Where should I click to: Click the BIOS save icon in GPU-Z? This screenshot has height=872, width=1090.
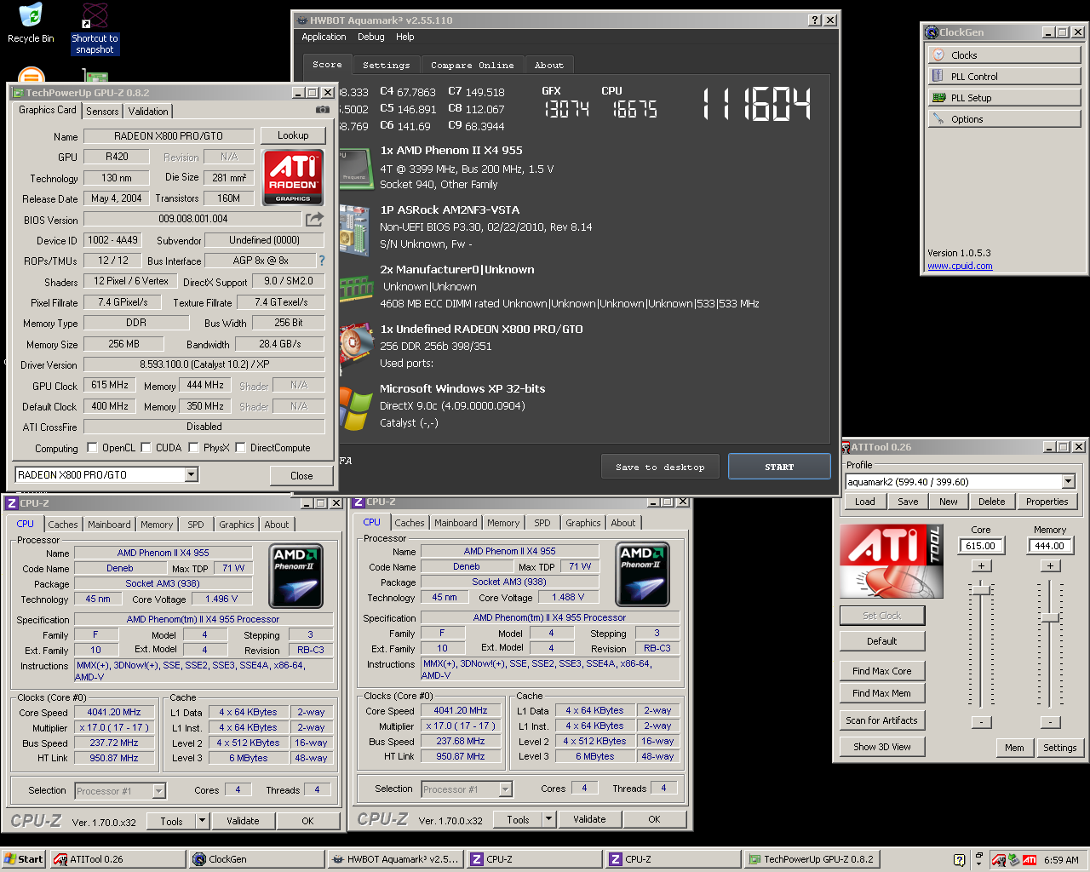tap(315, 219)
